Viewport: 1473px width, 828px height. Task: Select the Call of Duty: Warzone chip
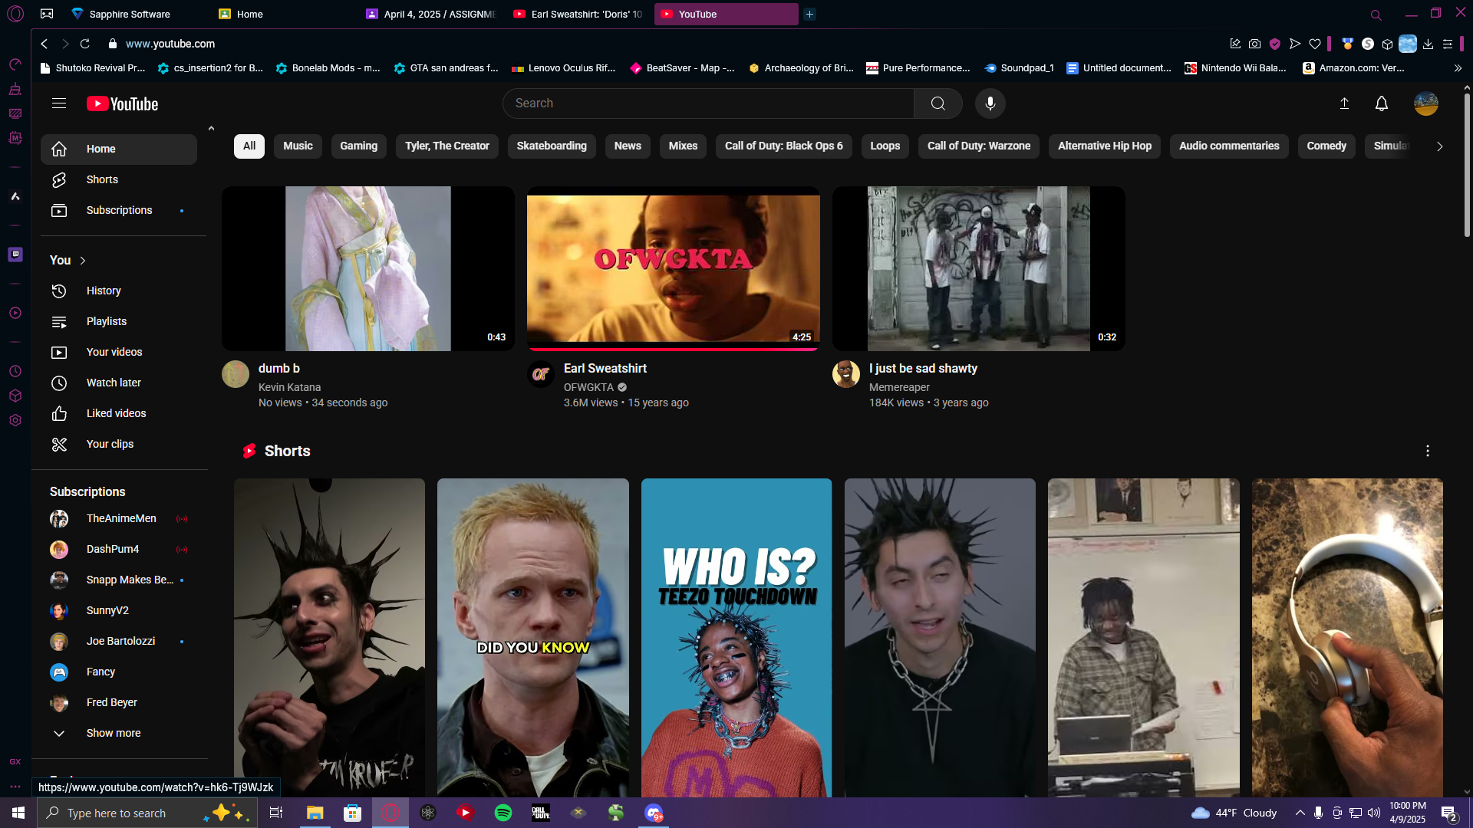click(979, 146)
